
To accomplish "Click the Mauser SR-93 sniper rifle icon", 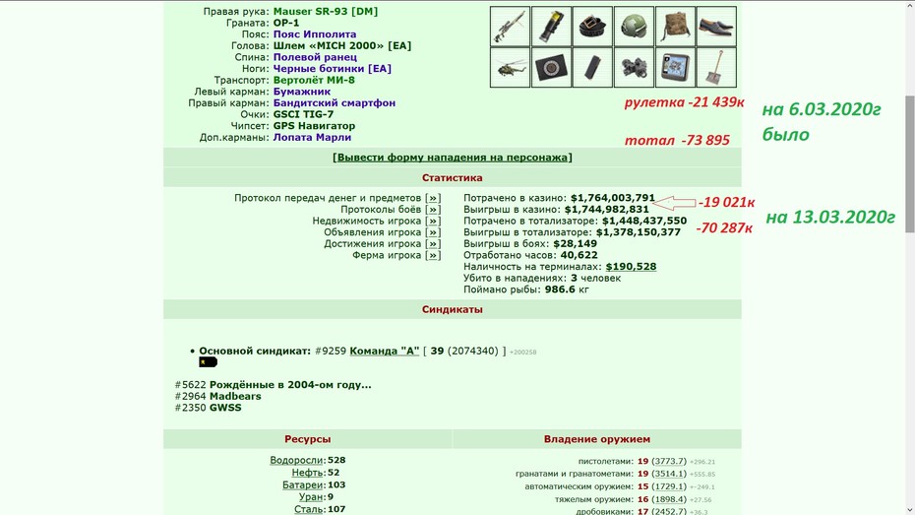I will coord(510,27).
